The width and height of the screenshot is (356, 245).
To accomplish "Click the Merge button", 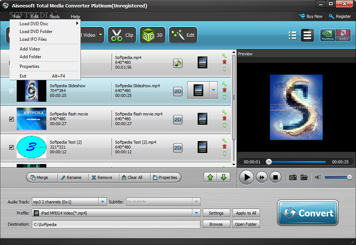I will pyautogui.click(x=42, y=177).
